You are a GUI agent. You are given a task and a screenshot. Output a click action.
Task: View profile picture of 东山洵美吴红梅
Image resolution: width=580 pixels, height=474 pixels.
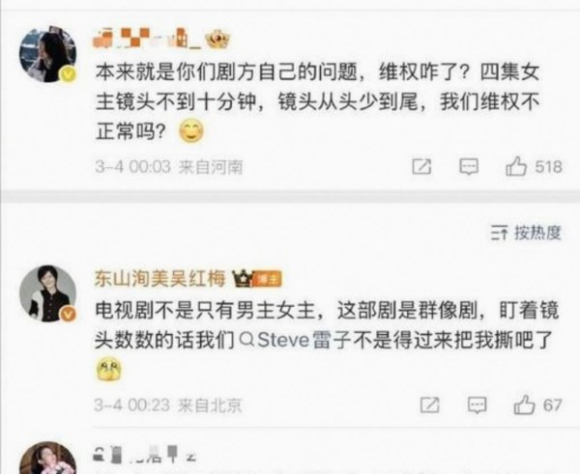coord(47,293)
